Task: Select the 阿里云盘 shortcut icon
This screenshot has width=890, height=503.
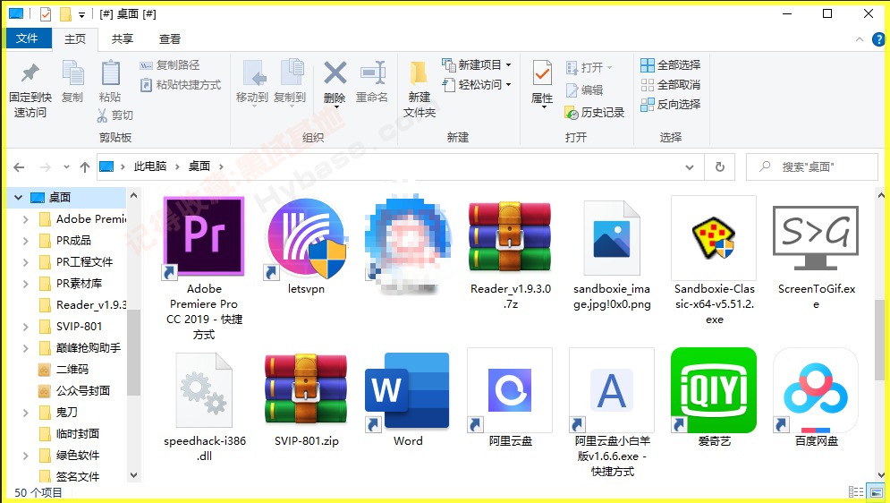Action: 510,390
